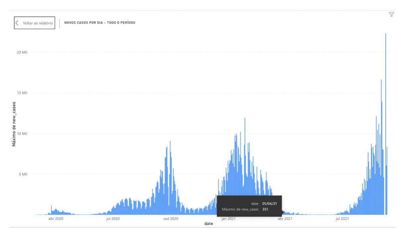Click the 'abr 2020' x-axis label
Viewport: 397px width, 229px height.
click(56, 219)
